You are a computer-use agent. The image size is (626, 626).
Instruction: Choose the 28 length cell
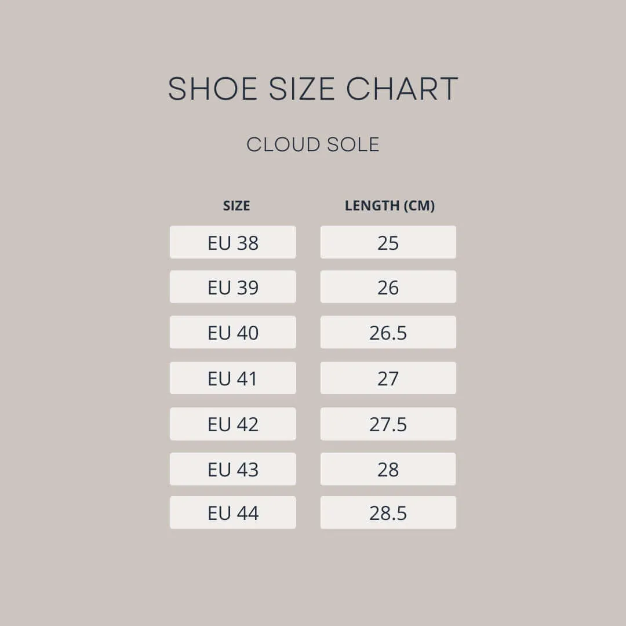[388, 469]
